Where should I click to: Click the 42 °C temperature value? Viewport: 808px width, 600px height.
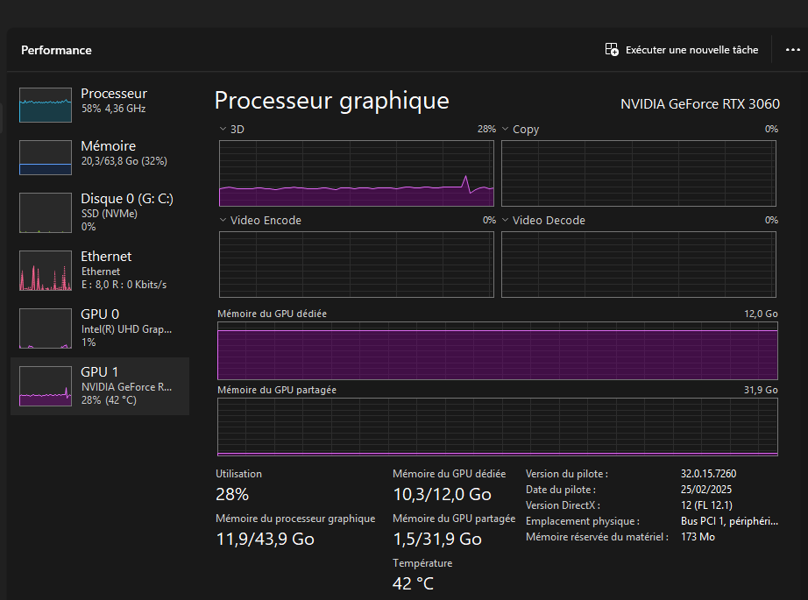pos(413,583)
